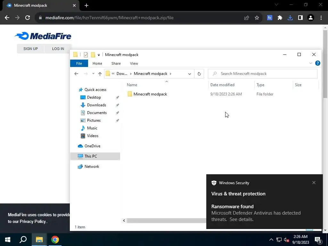This screenshot has width=328, height=246.
Task: Open the Share ribbon tab
Action: click(x=116, y=63)
